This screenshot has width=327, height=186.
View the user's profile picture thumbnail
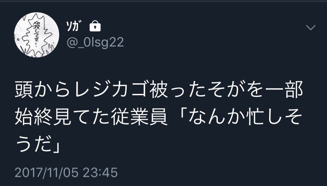point(37,35)
